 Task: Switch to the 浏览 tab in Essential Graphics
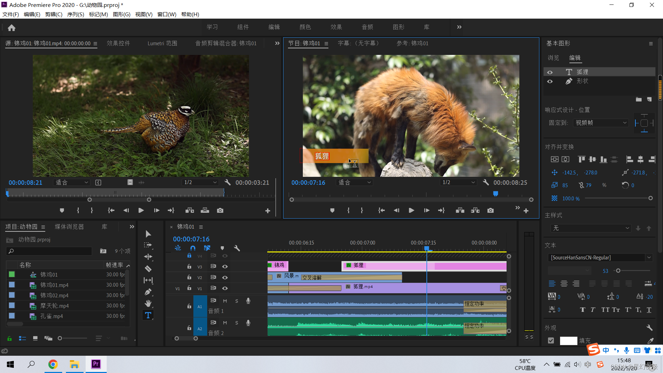click(x=553, y=58)
